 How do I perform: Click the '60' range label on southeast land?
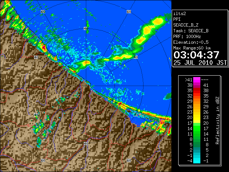tap(129, 160)
